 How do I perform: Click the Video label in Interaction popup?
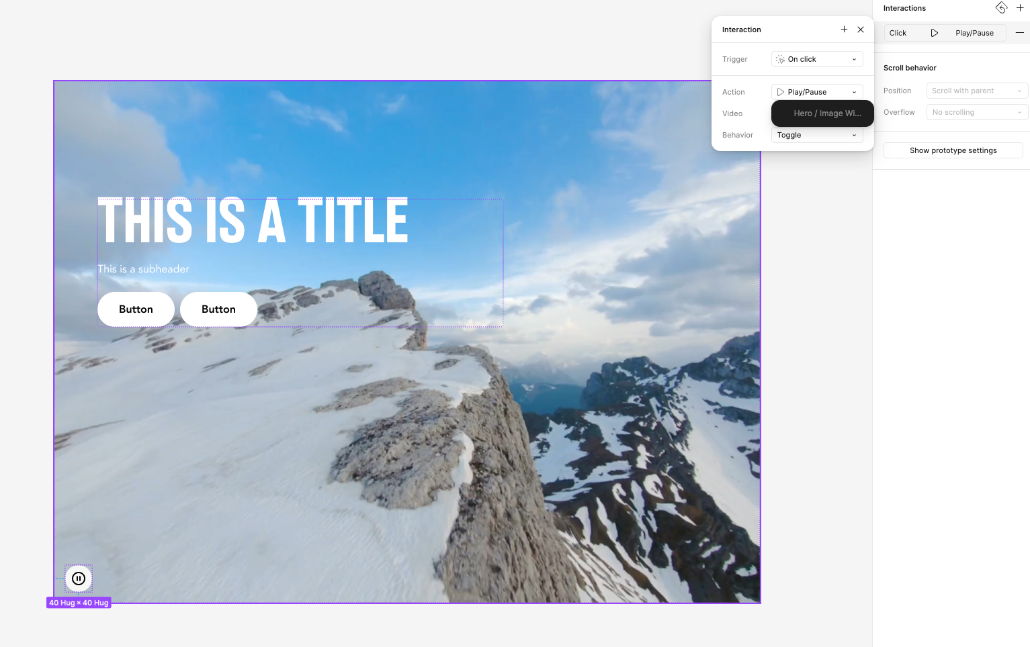pos(732,113)
